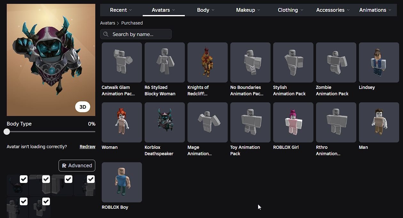Viewport: 403px width, 218px height.
Task: Select the Toy Animation Pack thumbnail
Action: click(x=250, y=122)
